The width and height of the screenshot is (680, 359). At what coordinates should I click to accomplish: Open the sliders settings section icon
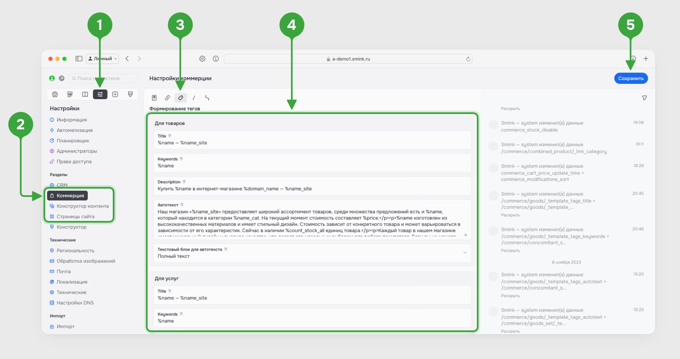[100, 95]
